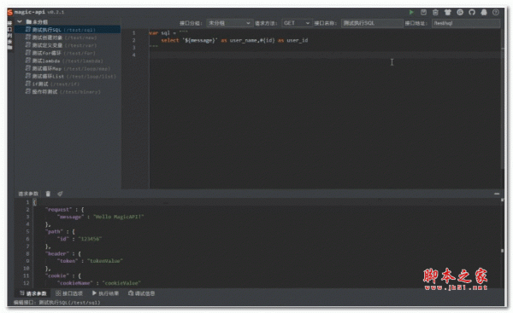Viewport: 513px width, 313px height.
Task: Delete the API with top toolbar trash icon
Action: tap(435, 12)
